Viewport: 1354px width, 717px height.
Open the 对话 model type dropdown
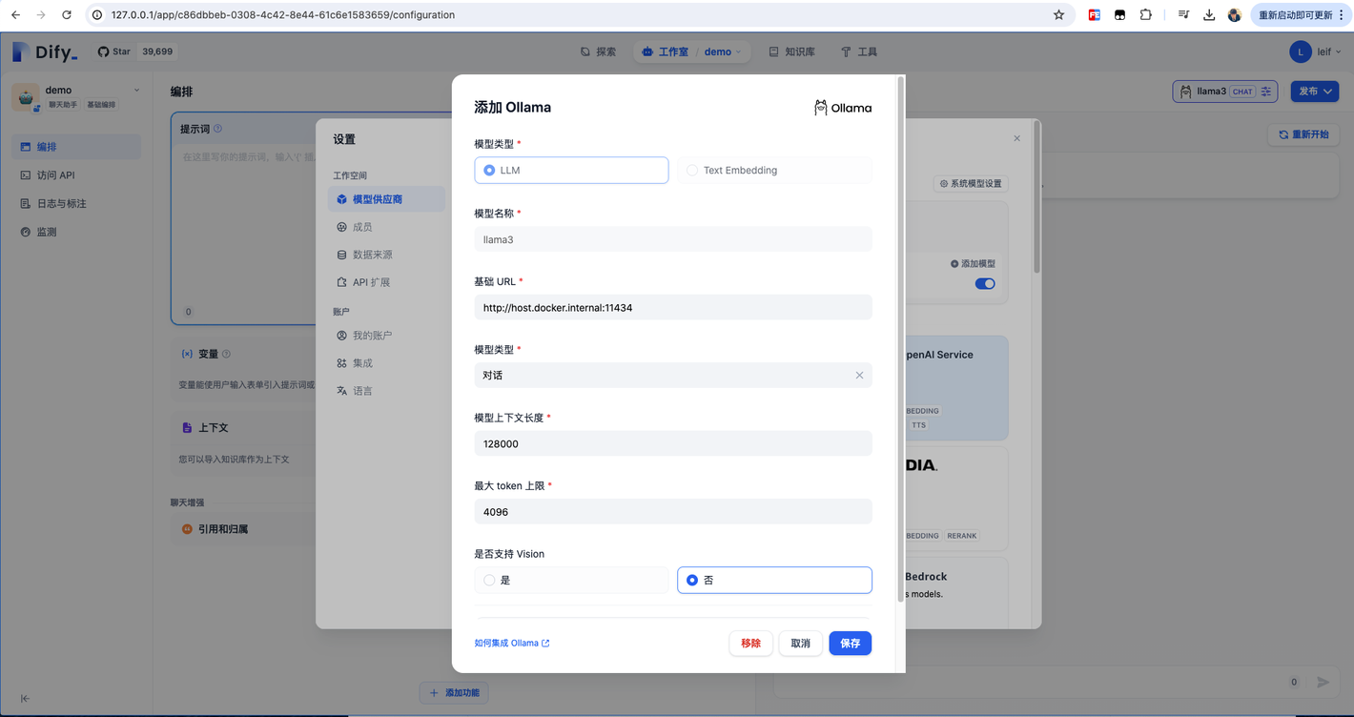[x=673, y=375]
